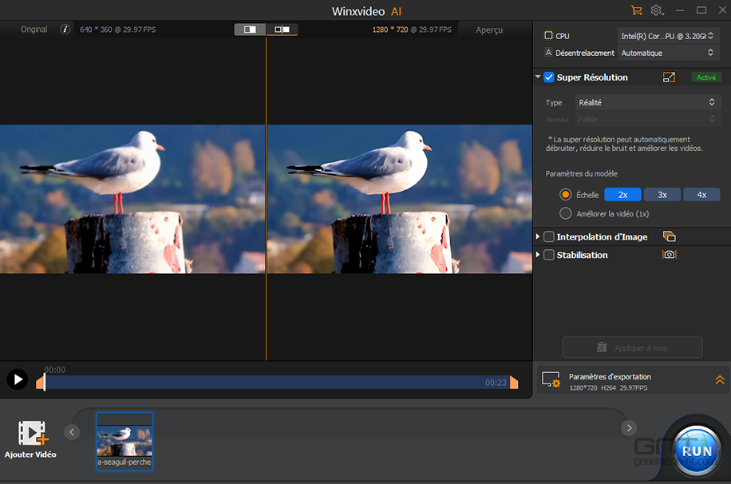The width and height of the screenshot is (731, 484).
Task: Choose the 3x scale button
Action: point(662,195)
